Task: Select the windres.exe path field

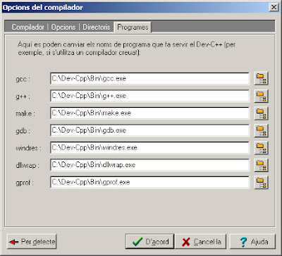Action: [x=149, y=147]
